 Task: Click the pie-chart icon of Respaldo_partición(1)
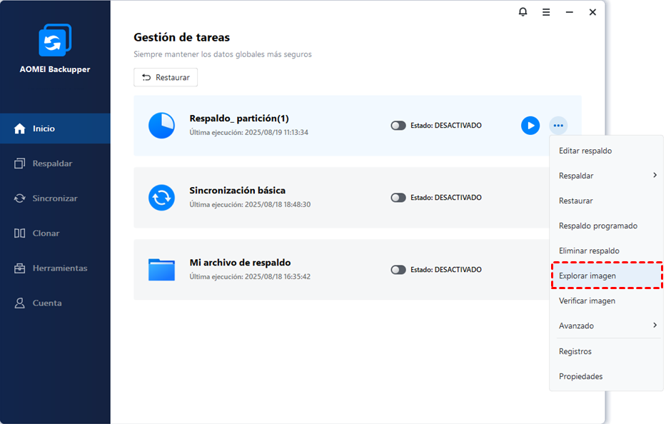click(x=161, y=126)
